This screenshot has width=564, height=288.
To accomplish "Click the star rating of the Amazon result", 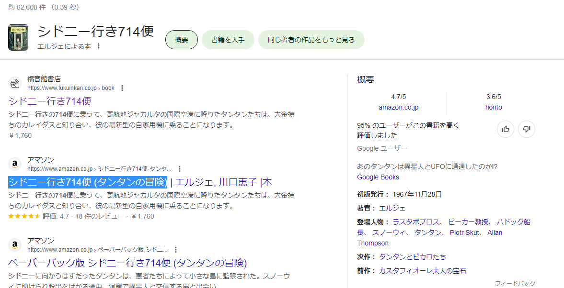I will coord(24,217).
